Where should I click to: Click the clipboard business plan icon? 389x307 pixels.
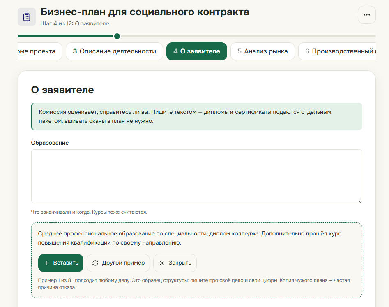[27, 17]
